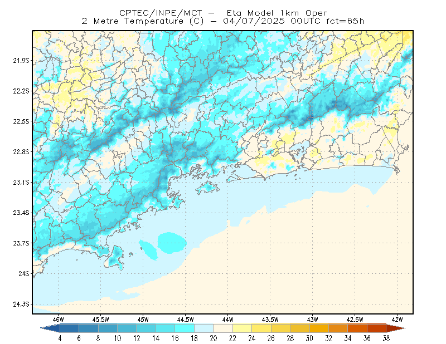The image size is (446, 344).
Task: Click the dark red right arrow of colorbar
Action: tap(395, 328)
